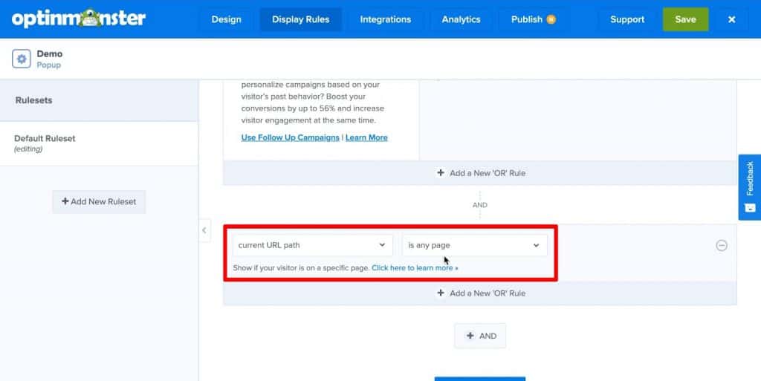Click the Support button
This screenshot has height=381, width=761.
click(627, 19)
